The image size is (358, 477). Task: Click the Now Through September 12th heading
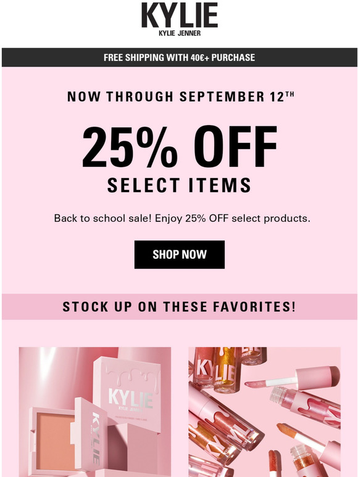pos(181,97)
